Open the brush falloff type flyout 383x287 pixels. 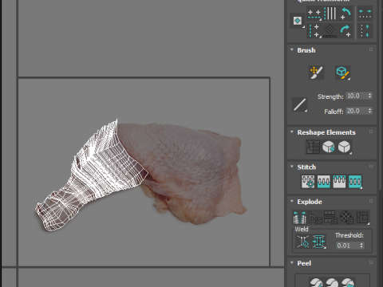pyautogui.click(x=299, y=104)
